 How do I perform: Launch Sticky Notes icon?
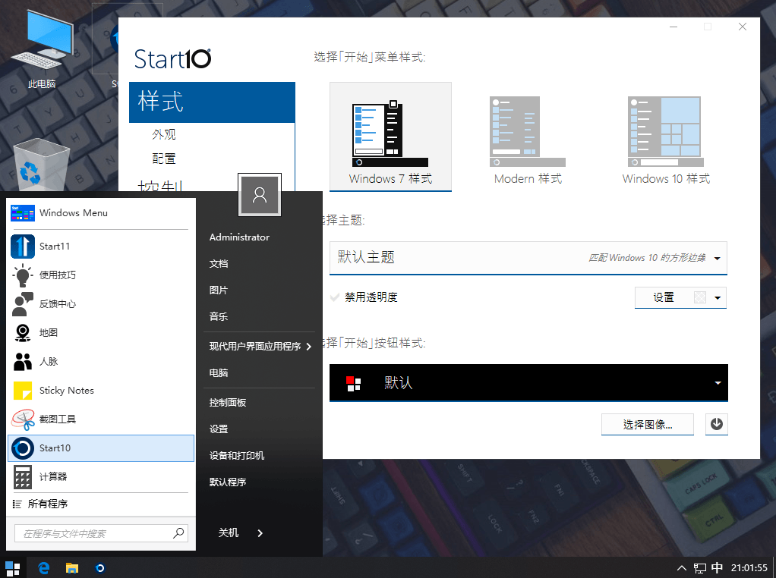click(23, 390)
